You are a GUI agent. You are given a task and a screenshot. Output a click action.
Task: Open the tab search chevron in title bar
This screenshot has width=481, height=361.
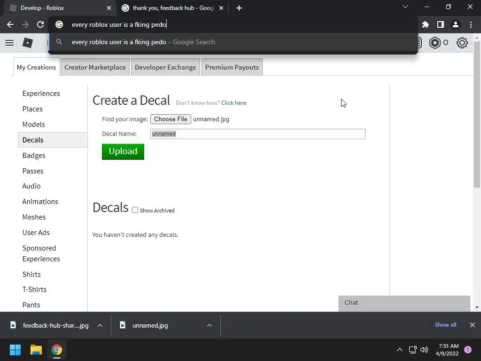point(405,7)
